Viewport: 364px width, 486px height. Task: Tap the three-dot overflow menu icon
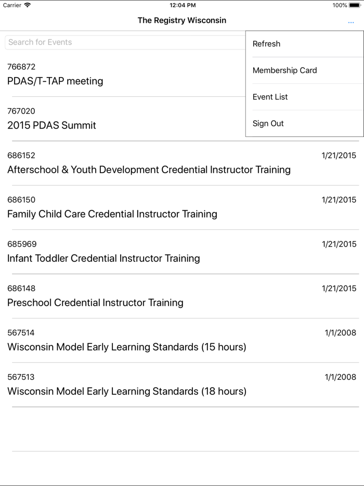tap(351, 22)
